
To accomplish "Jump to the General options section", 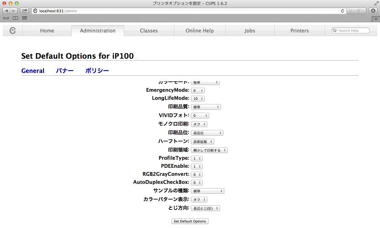I will coord(33,71).
